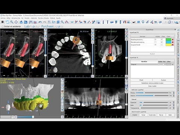
Task: Click the Máximo value stepper
Action: pyautogui.click(x=174, y=96)
